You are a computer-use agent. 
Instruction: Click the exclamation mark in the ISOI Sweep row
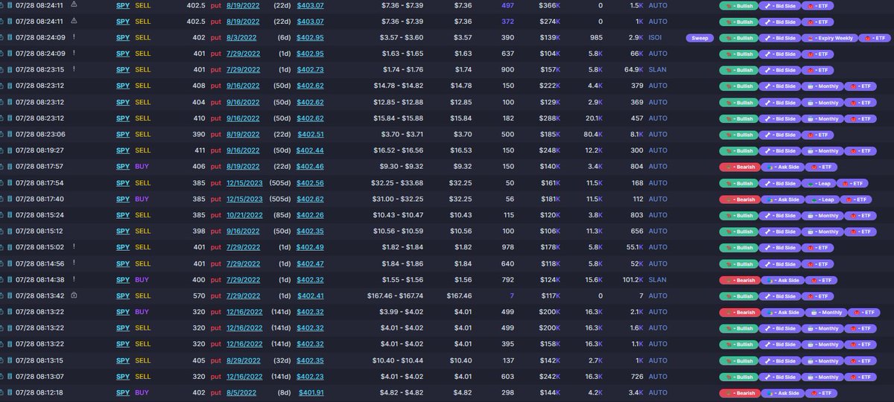coord(74,37)
